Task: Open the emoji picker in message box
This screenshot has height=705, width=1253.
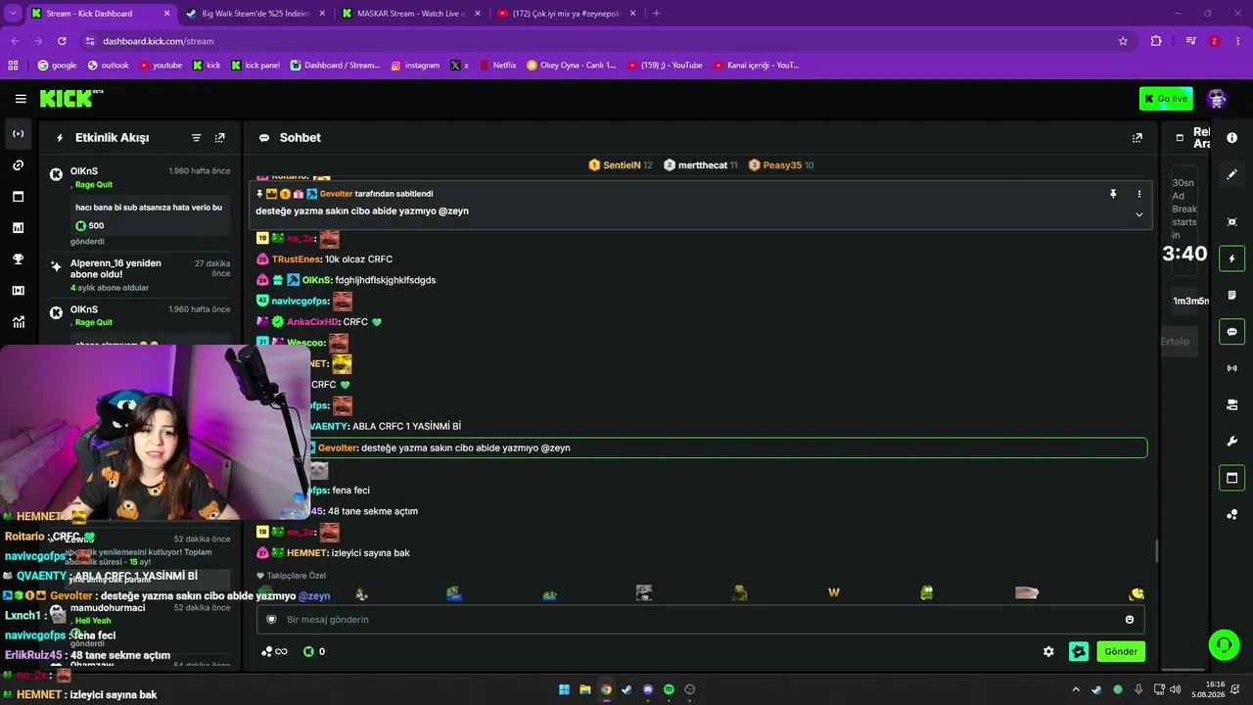Action: 1130,620
